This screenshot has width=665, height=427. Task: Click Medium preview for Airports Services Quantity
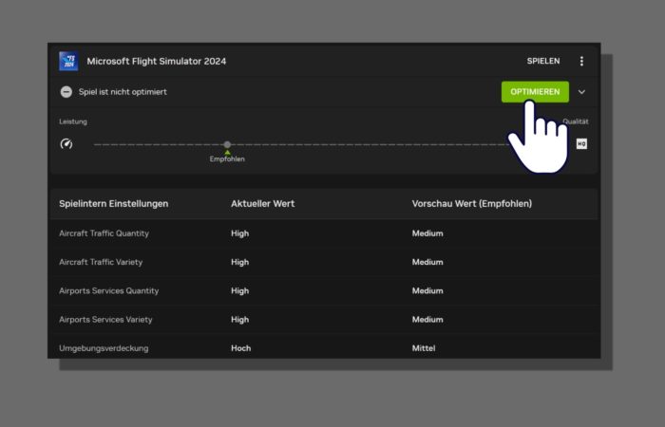pyautogui.click(x=427, y=291)
